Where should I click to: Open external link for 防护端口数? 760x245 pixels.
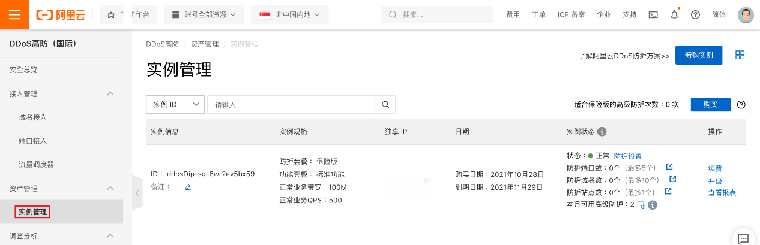coord(669,167)
